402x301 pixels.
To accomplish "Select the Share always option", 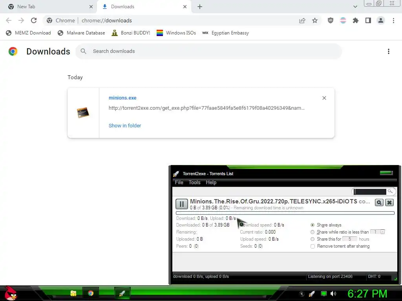I will pyautogui.click(x=312, y=225).
